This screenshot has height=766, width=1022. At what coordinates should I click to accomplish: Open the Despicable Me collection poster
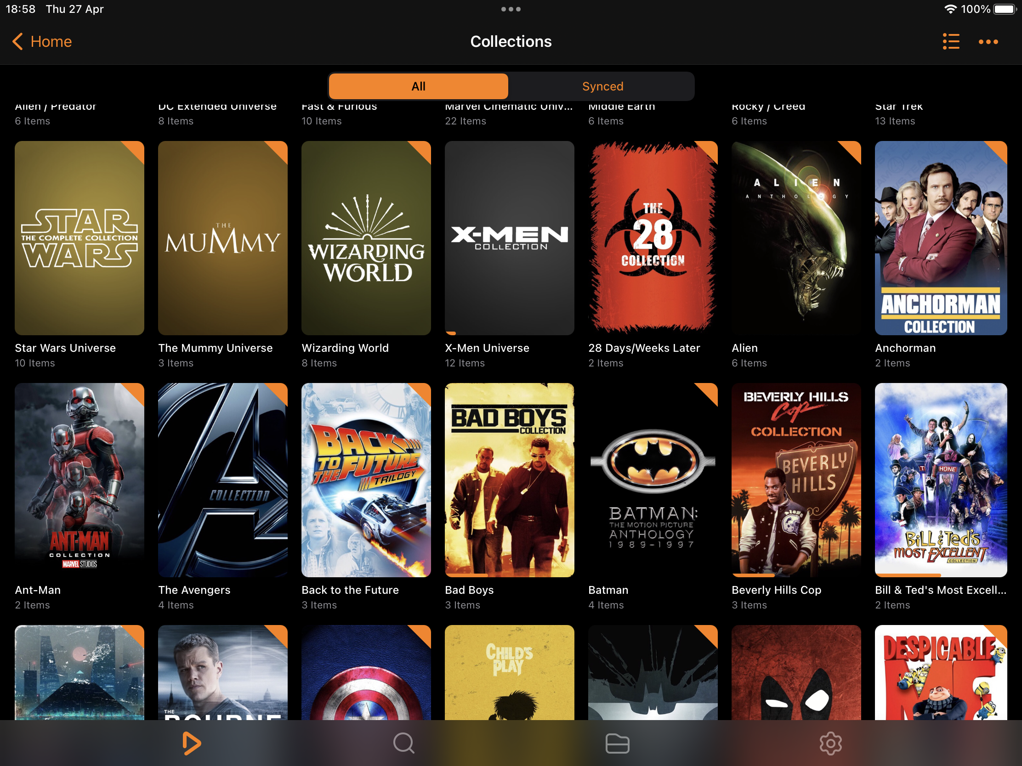940,672
